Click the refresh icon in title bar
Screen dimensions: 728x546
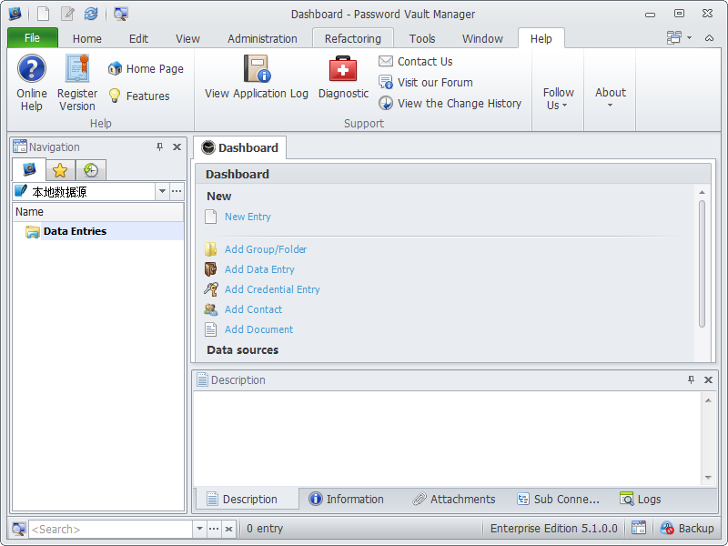tap(91, 14)
